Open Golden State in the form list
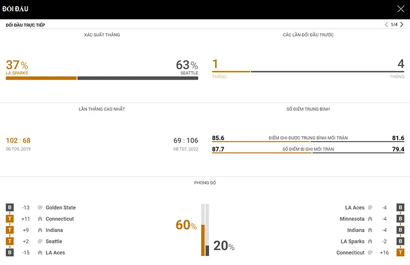410x265 pixels. (60, 208)
